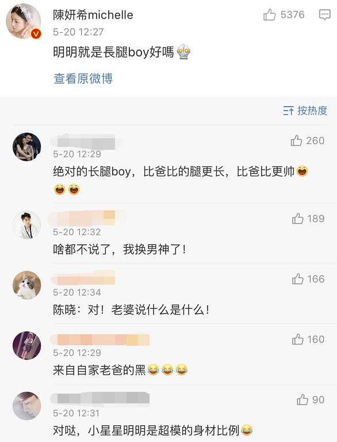
Task: Open avatar of the 5-20 12:31 commenter
Action: tap(26, 406)
